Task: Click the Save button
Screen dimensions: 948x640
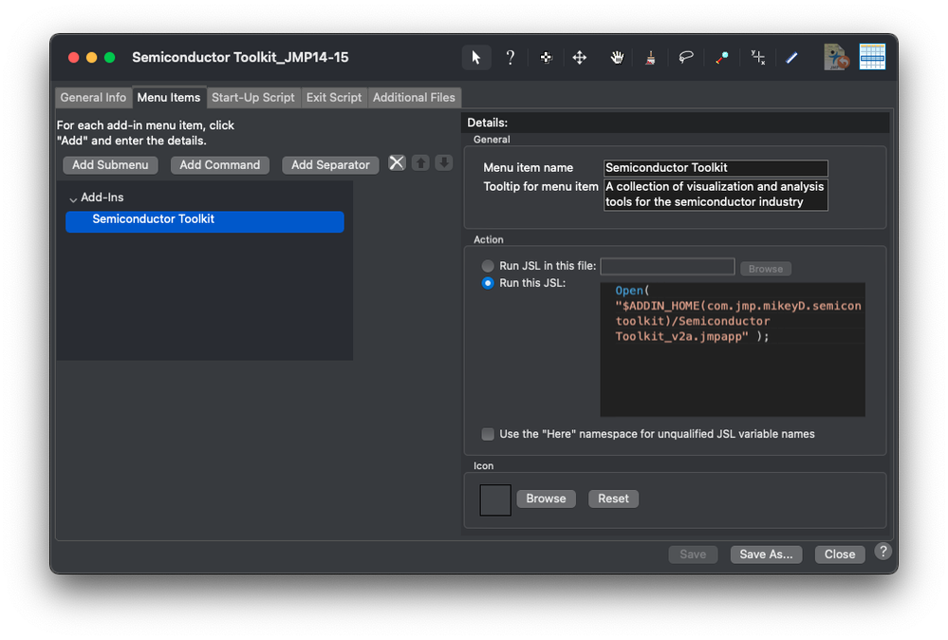Action: click(693, 555)
